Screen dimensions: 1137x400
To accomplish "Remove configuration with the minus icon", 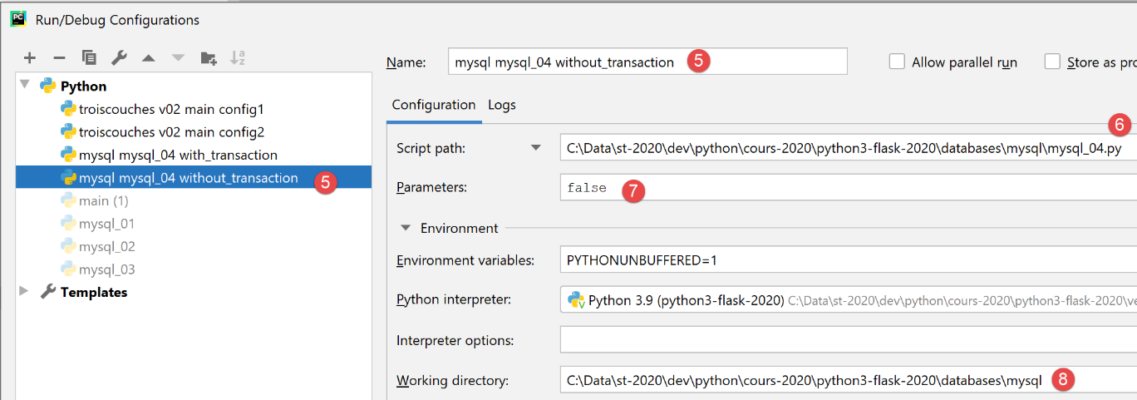I will 59,58.
